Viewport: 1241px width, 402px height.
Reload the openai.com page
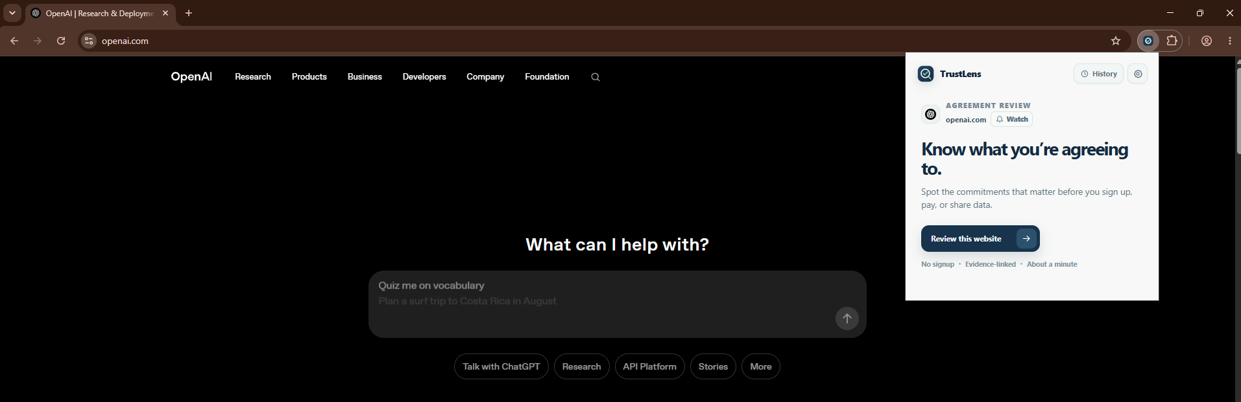(61, 41)
